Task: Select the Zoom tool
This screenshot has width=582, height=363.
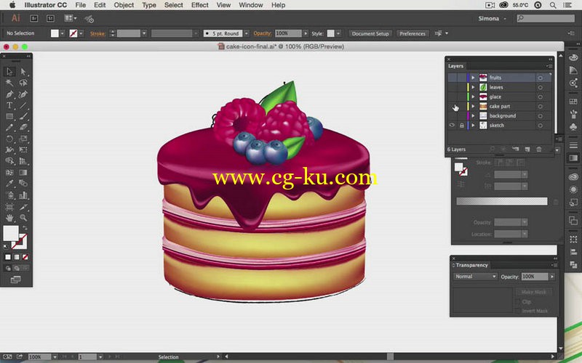Action: pyautogui.click(x=23, y=218)
